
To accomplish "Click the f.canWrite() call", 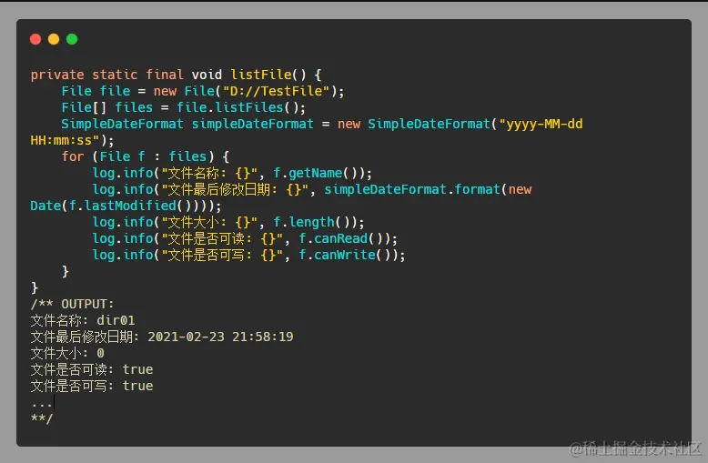I will click(348, 255).
